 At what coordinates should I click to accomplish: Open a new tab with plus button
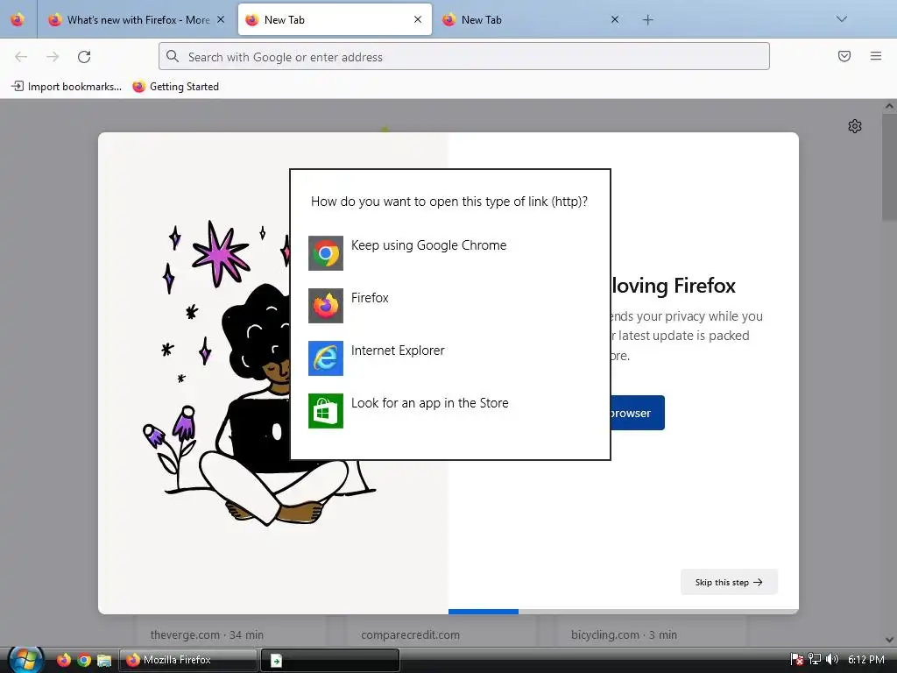(647, 20)
